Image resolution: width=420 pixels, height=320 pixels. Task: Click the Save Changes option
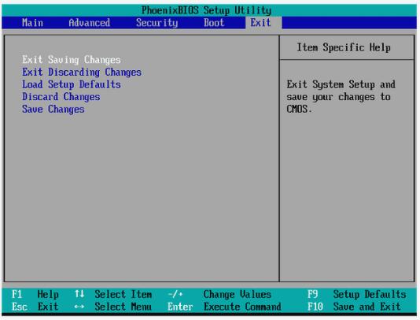click(53, 109)
